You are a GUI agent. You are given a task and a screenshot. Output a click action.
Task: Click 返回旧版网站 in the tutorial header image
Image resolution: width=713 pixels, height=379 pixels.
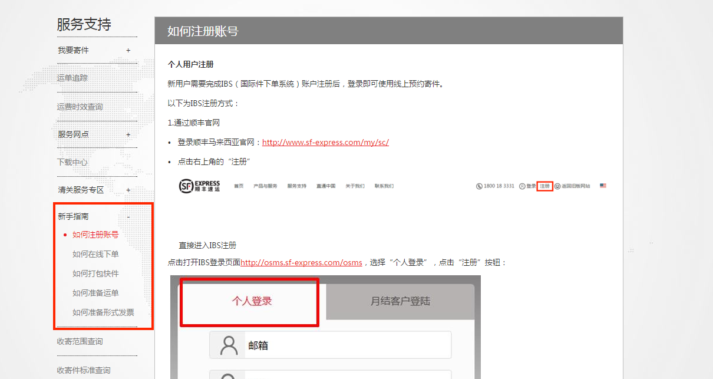pyautogui.click(x=576, y=186)
